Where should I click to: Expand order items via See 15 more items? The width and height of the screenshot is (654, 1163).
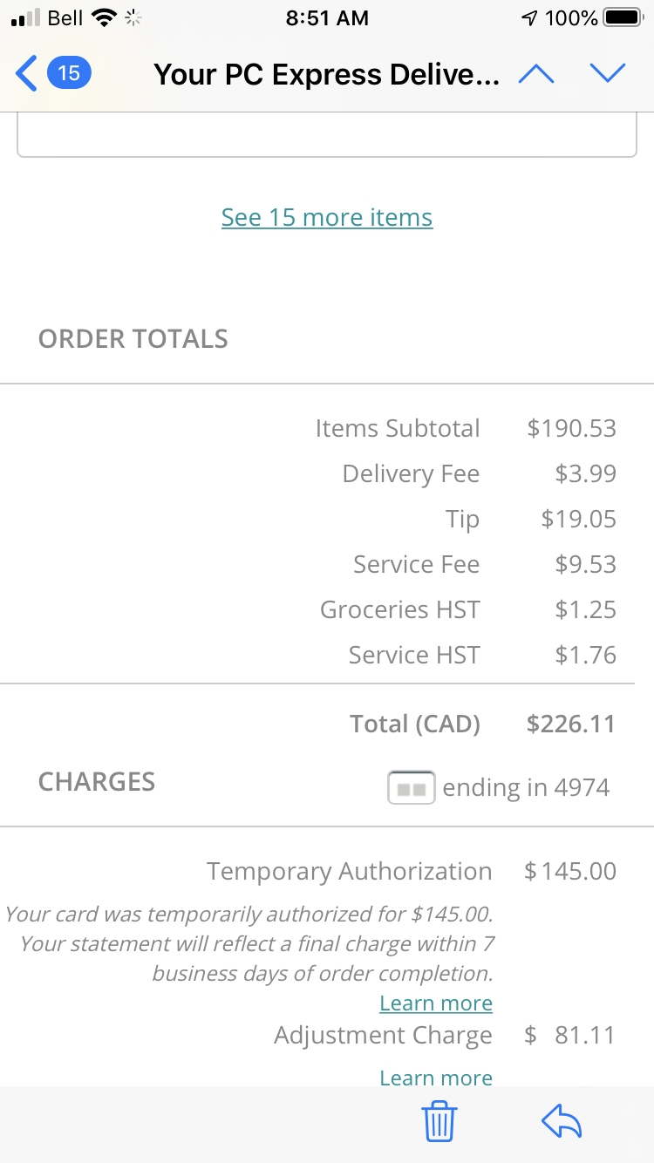tap(327, 217)
